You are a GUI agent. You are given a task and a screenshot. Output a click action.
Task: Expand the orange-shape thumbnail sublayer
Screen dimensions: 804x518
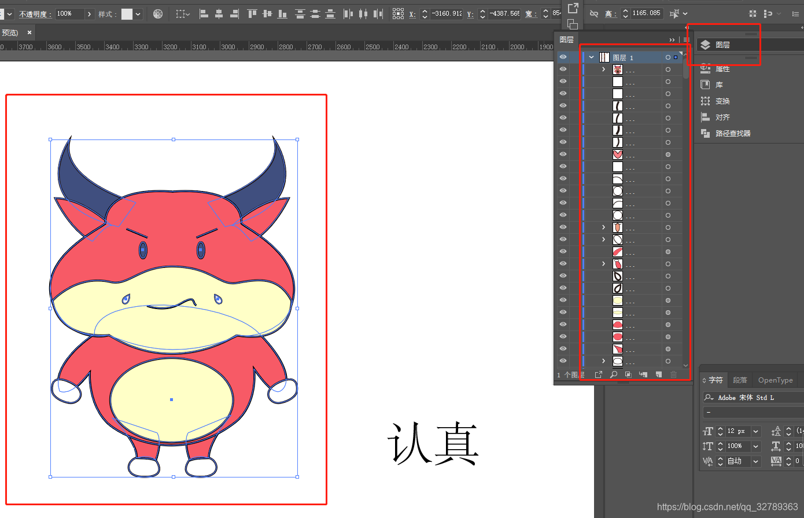click(603, 227)
